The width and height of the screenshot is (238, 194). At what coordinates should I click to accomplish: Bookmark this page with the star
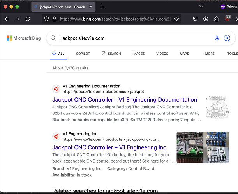click(176, 19)
